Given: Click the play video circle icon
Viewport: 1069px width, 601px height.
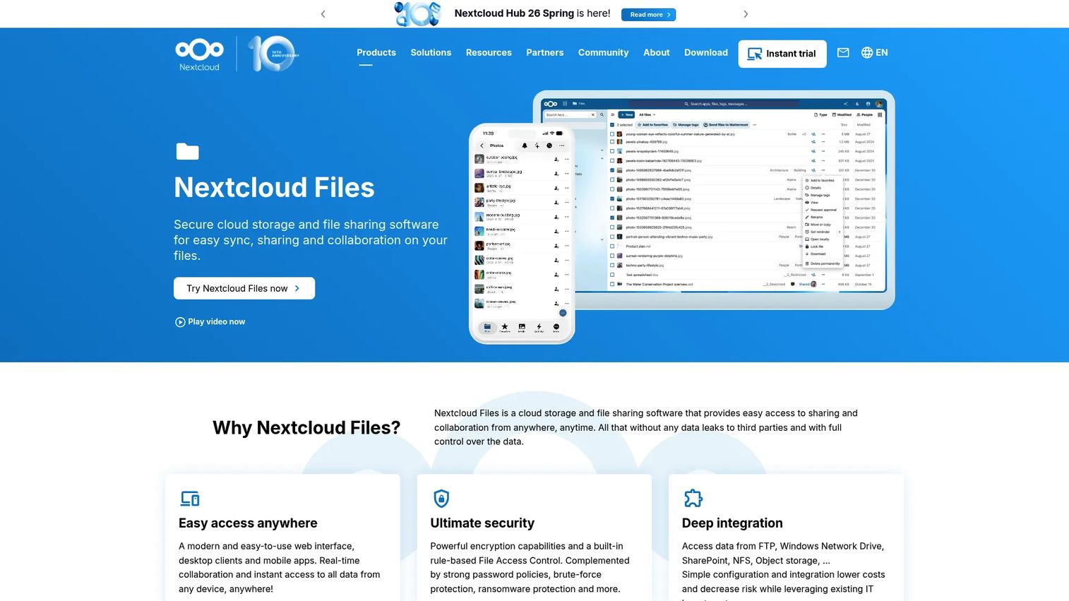Looking at the screenshot, I should coord(180,322).
